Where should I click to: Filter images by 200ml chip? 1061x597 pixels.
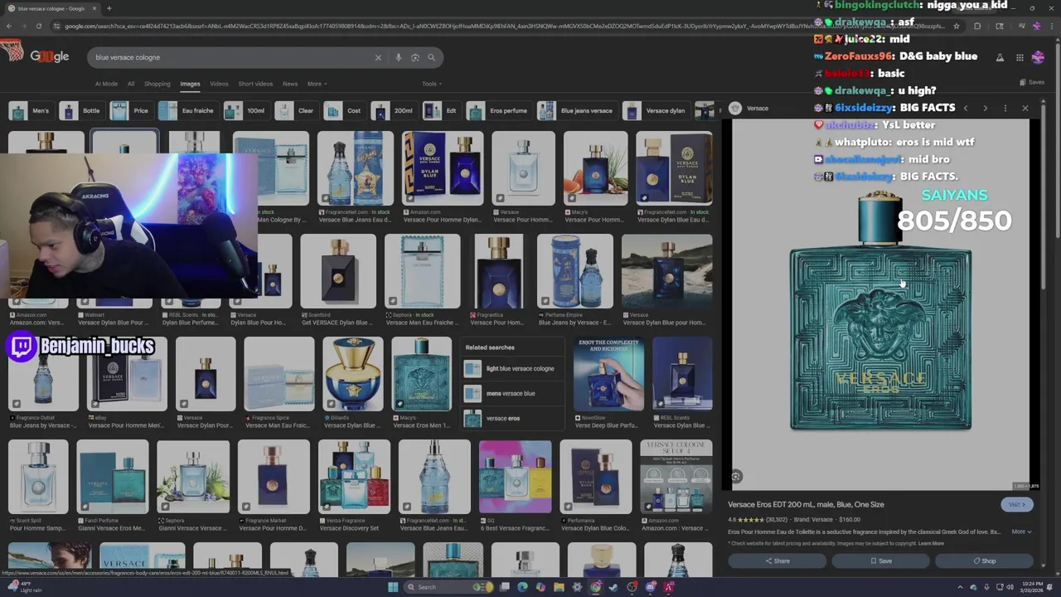[x=394, y=110]
